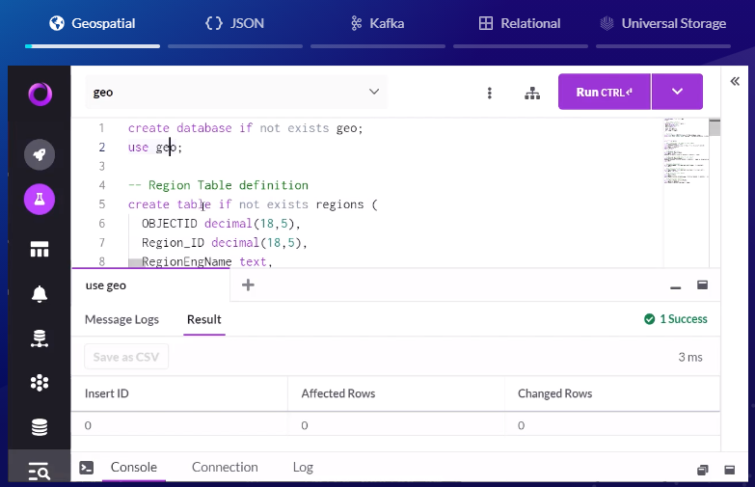
Task: Click the console terminal prompt icon
Action: [x=87, y=468]
